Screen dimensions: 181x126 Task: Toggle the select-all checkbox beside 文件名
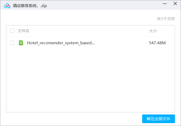click(12, 31)
